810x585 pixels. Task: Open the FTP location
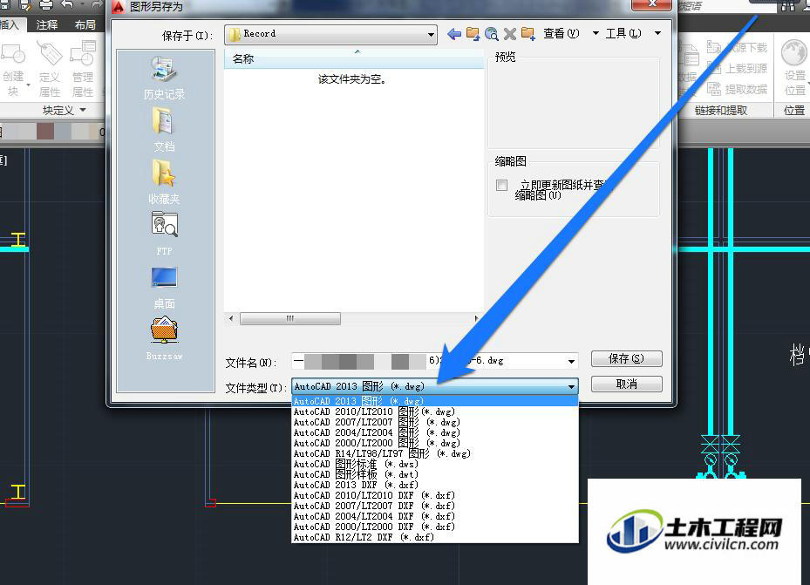164,234
